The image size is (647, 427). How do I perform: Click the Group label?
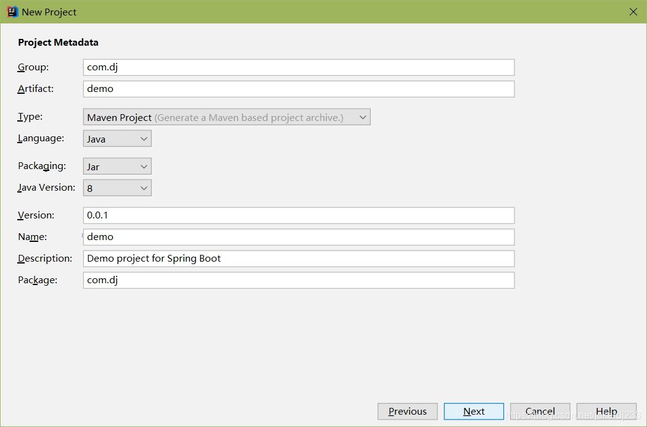tap(33, 67)
